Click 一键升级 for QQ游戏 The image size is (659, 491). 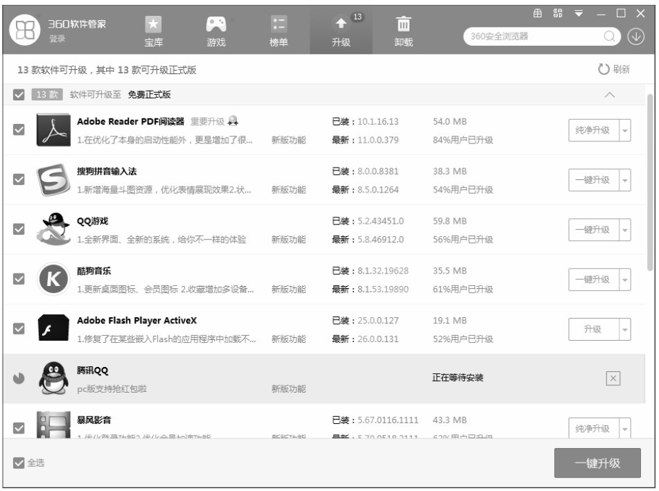coord(593,230)
